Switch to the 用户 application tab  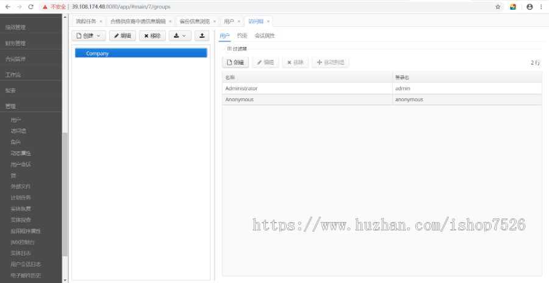pos(229,21)
